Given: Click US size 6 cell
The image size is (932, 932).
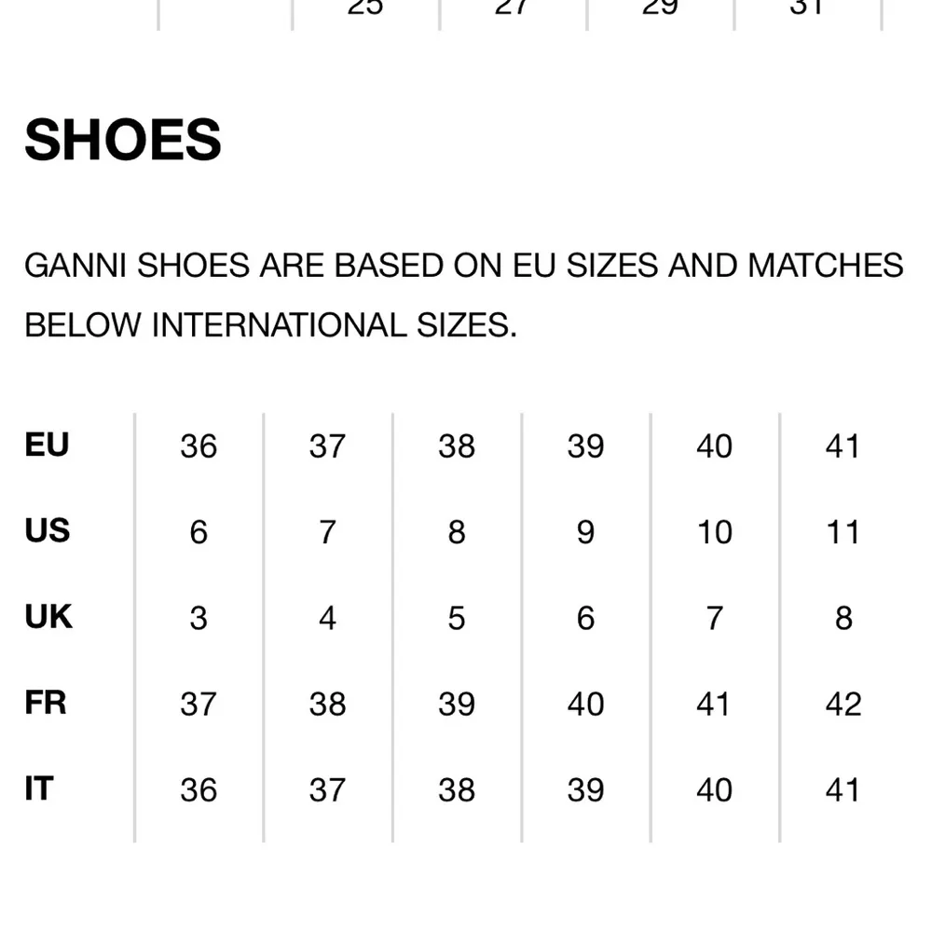Looking at the screenshot, I should 199,532.
